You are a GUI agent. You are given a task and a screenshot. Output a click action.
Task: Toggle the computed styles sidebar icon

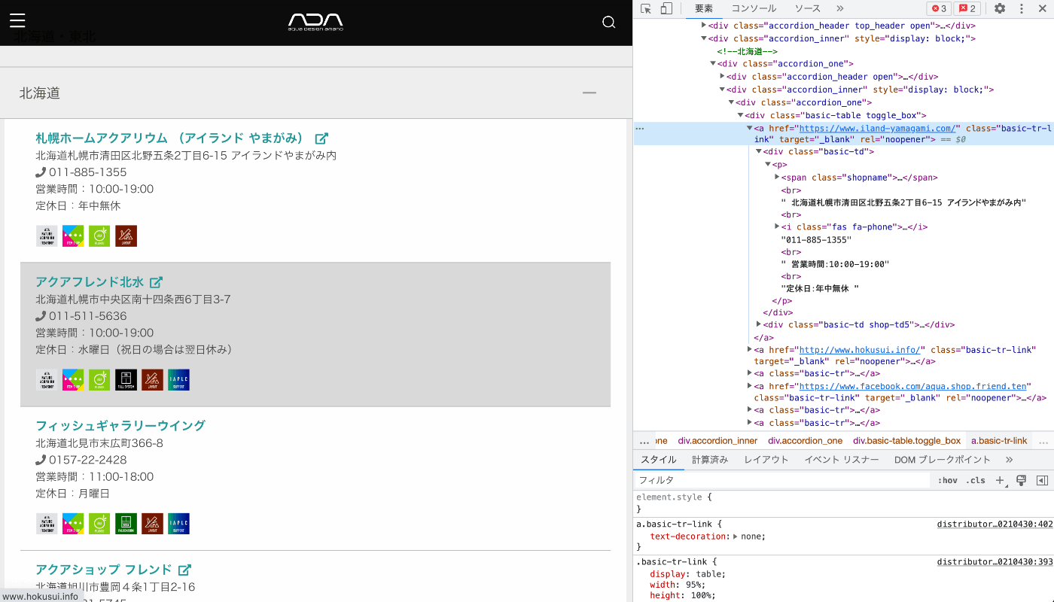[x=1043, y=480]
